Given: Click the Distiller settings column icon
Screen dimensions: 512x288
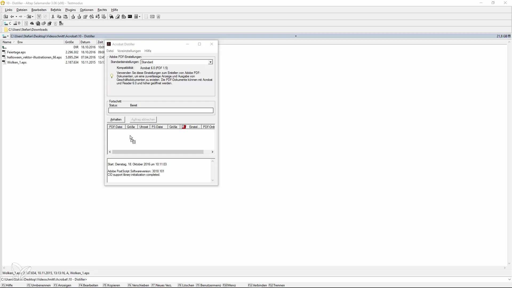Looking at the screenshot, I should click(184, 127).
